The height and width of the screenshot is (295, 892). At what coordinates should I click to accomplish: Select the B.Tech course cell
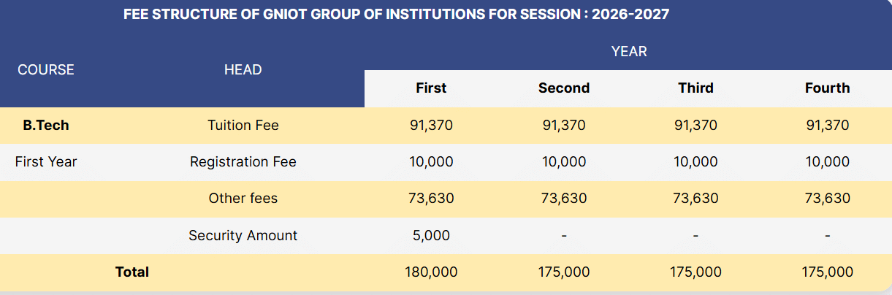point(46,126)
